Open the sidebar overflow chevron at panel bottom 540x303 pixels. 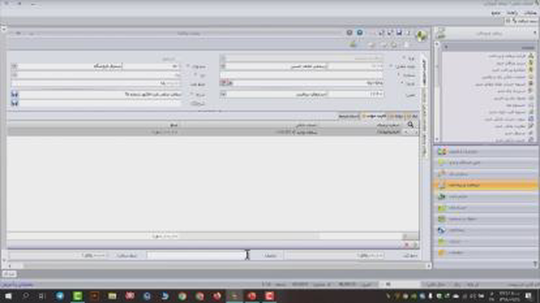(x=535, y=263)
